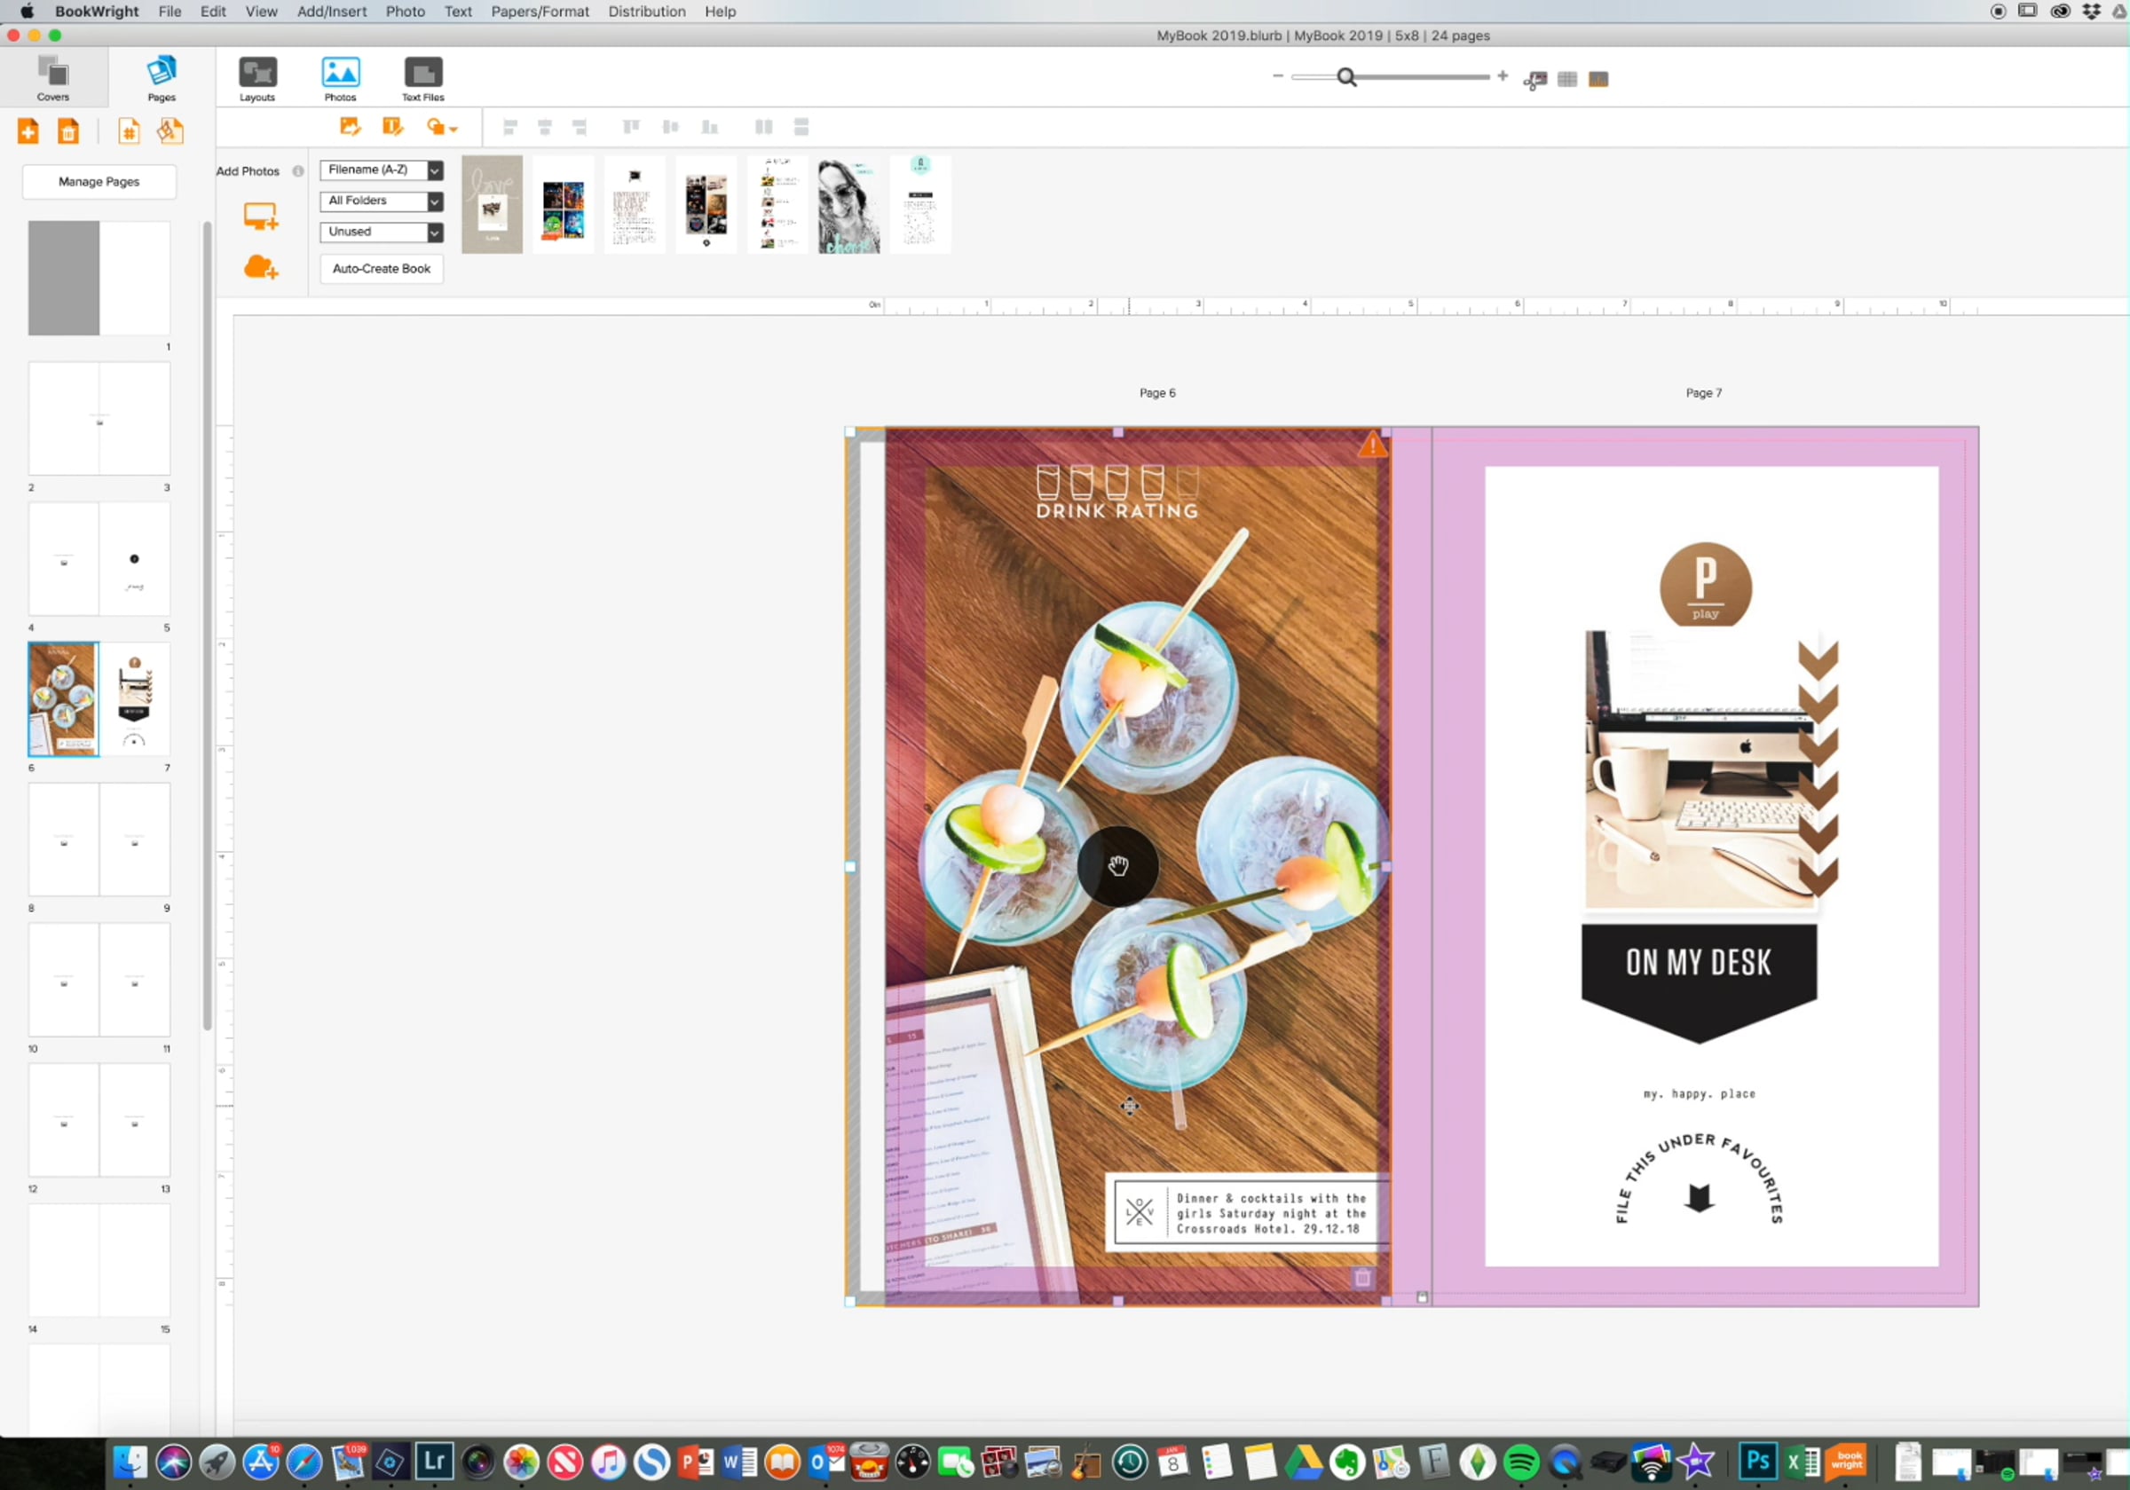
Task: Open the Distribution menu
Action: [647, 12]
